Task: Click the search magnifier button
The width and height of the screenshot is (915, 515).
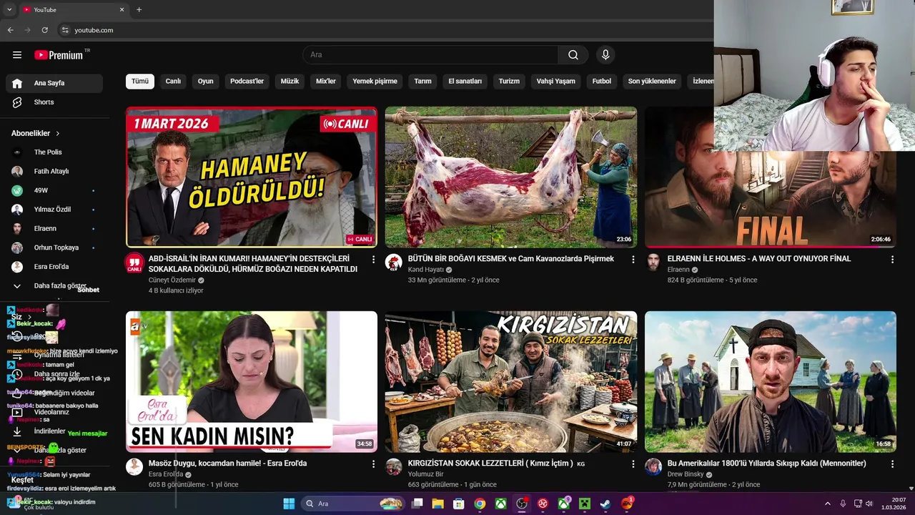Action: (x=573, y=55)
